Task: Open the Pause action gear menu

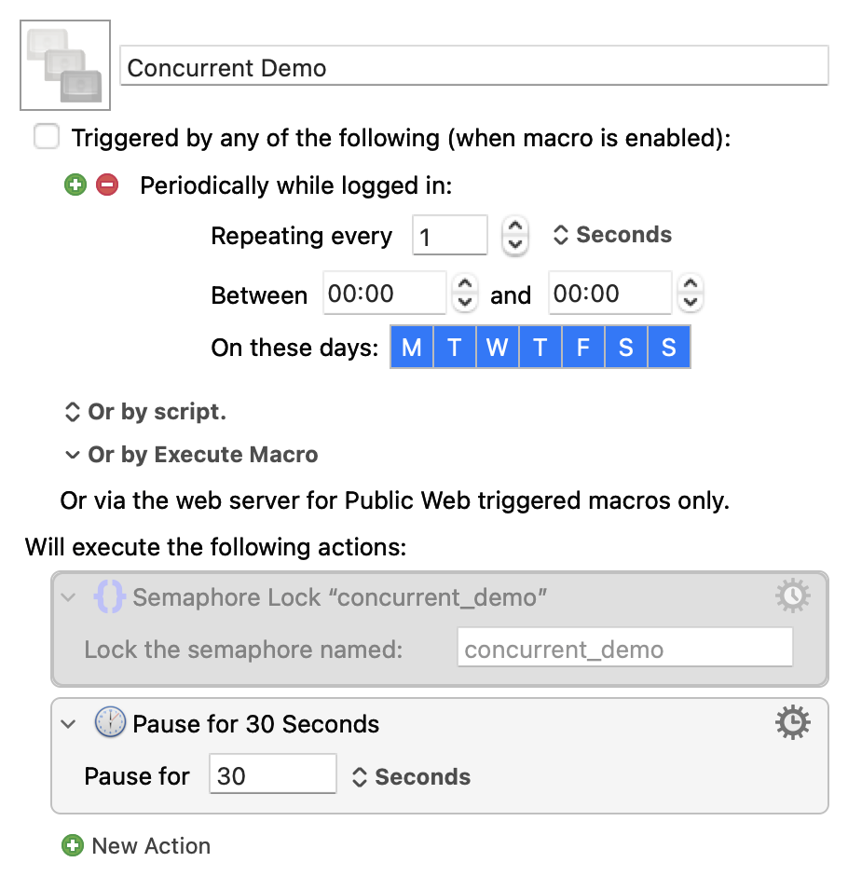Action: tap(792, 723)
